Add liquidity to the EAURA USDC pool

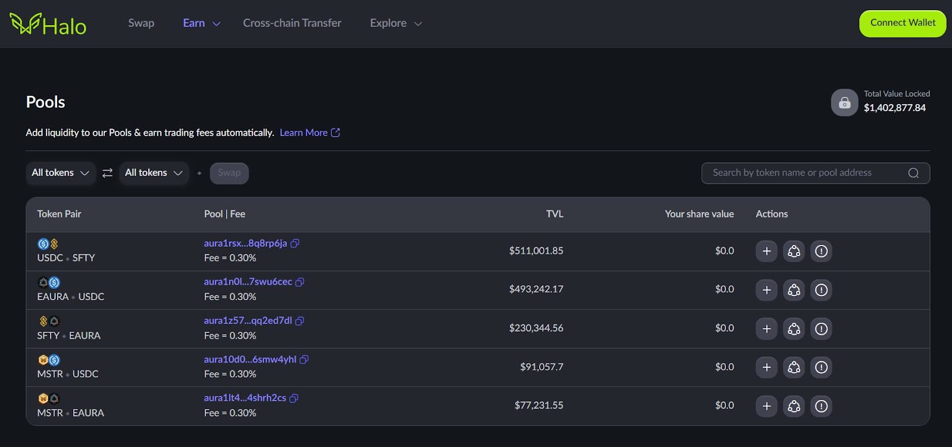[766, 290]
